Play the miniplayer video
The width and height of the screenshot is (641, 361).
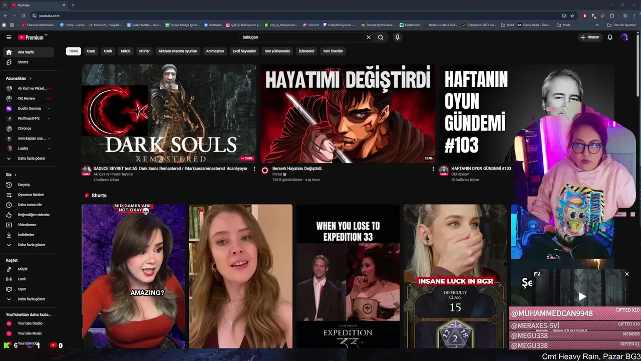[x=582, y=297]
